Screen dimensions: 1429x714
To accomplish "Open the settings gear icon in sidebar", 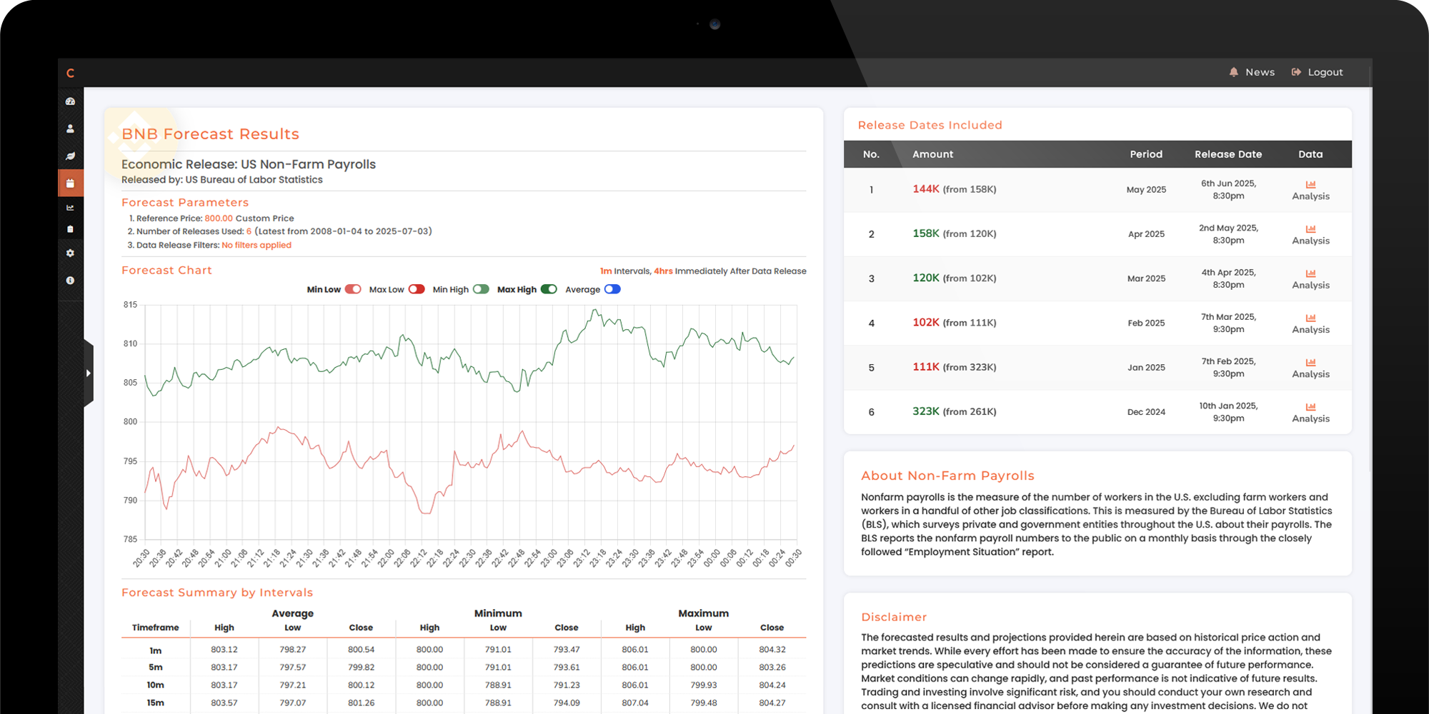I will [x=70, y=253].
